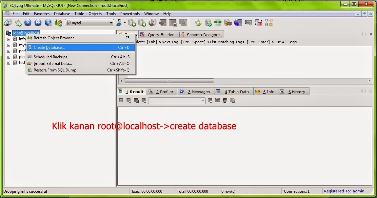
Task: Click the query editor scrollbar left arrow
Action: click(121, 81)
